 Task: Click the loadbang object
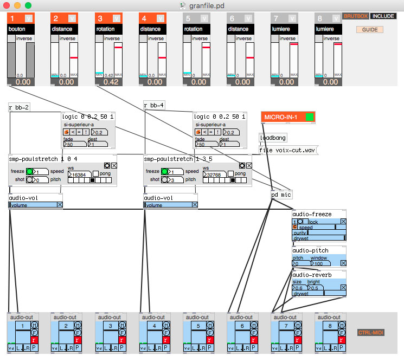[x=273, y=138]
